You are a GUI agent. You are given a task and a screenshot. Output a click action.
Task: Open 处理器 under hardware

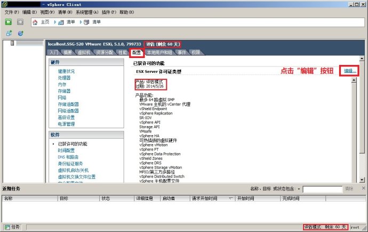coord(64,78)
